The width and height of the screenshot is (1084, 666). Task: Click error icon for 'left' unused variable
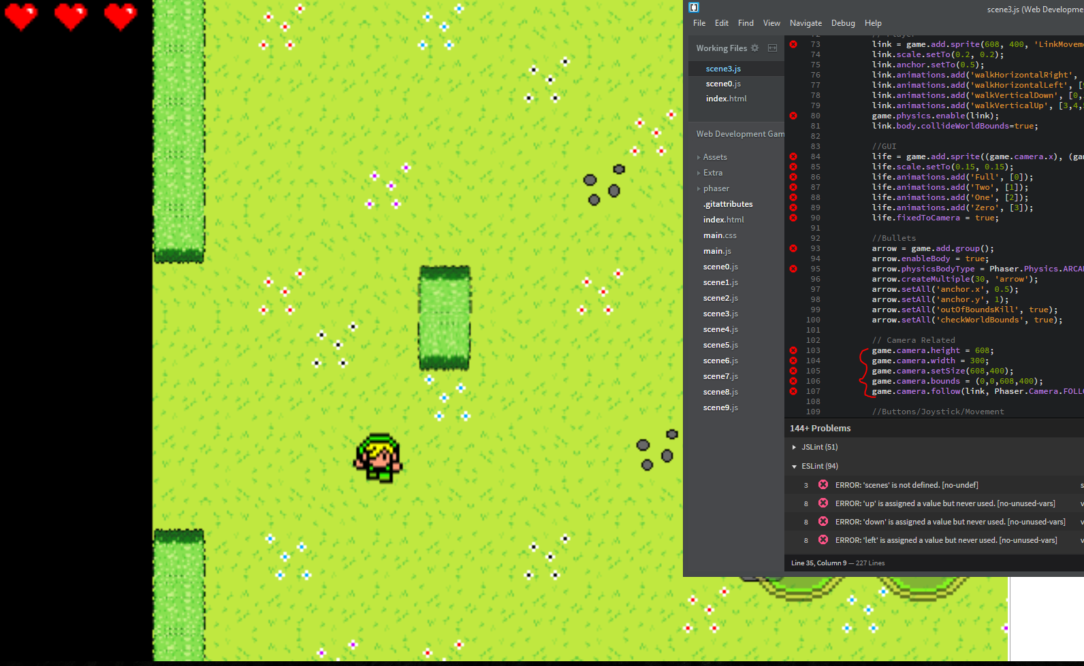823,539
